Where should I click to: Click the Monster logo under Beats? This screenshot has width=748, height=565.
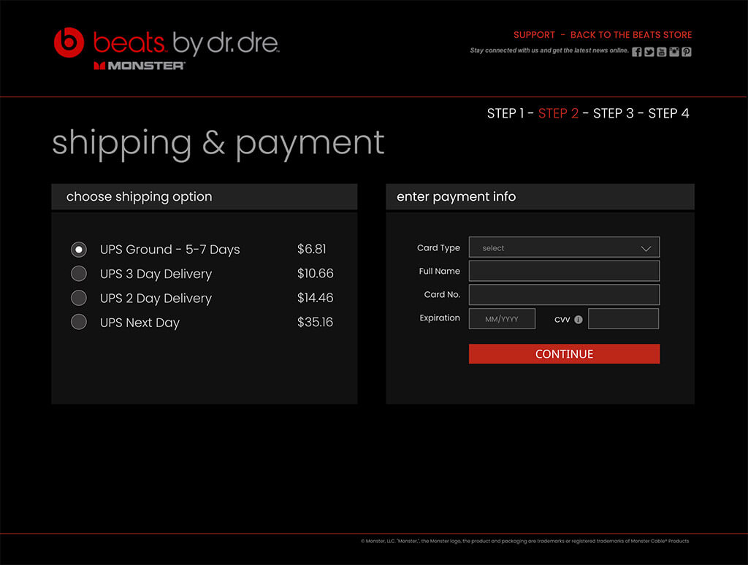tap(139, 66)
